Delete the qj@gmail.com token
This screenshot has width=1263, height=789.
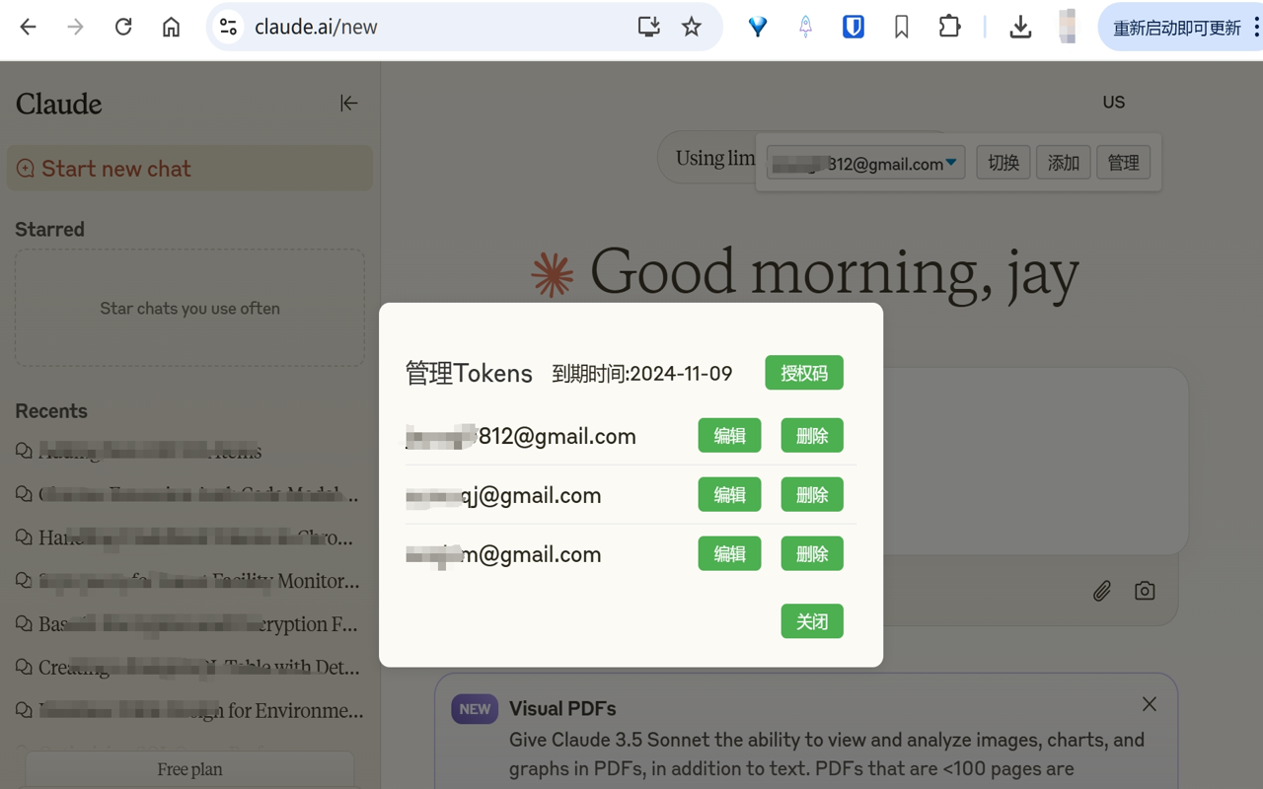(x=812, y=495)
